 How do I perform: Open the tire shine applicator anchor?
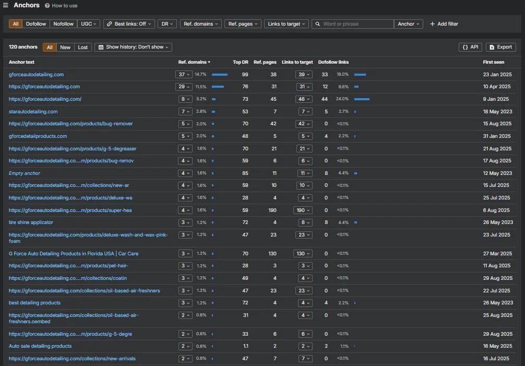pos(31,222)
